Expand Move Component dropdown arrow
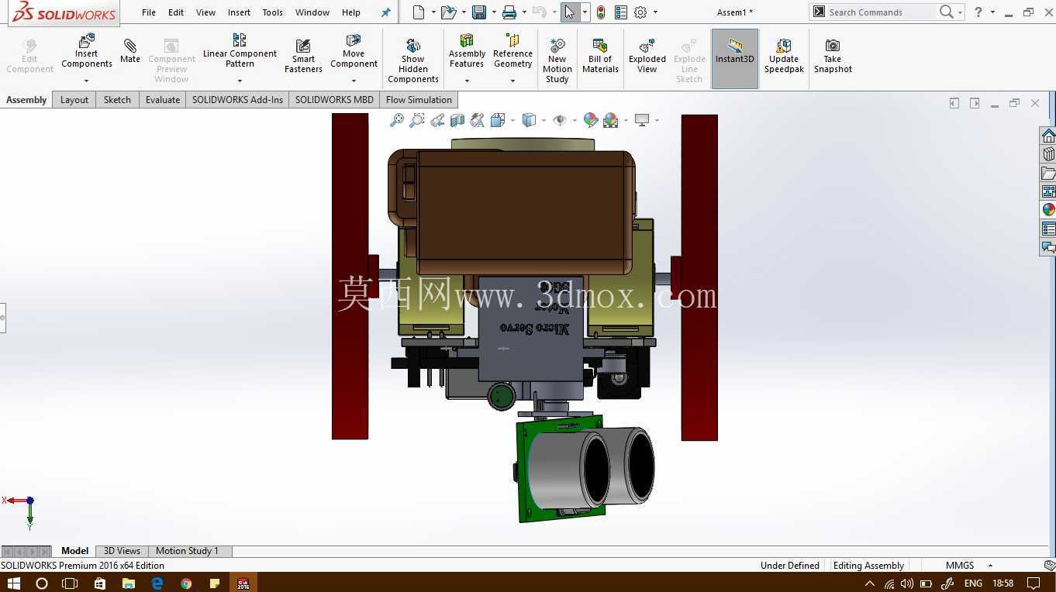1056x592 pixels. tap(354, 81)
